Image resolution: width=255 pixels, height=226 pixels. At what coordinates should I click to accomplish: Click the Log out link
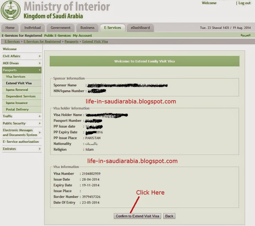pyautogui.click(x=244, y=3)
